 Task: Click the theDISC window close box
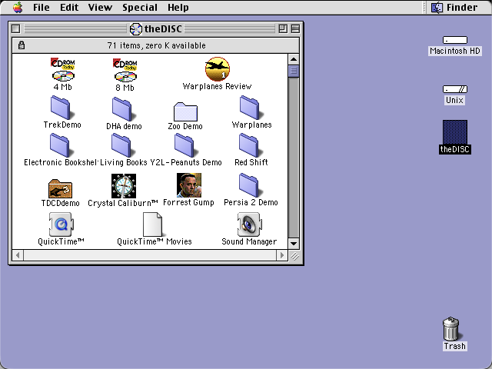coord(15,29)
